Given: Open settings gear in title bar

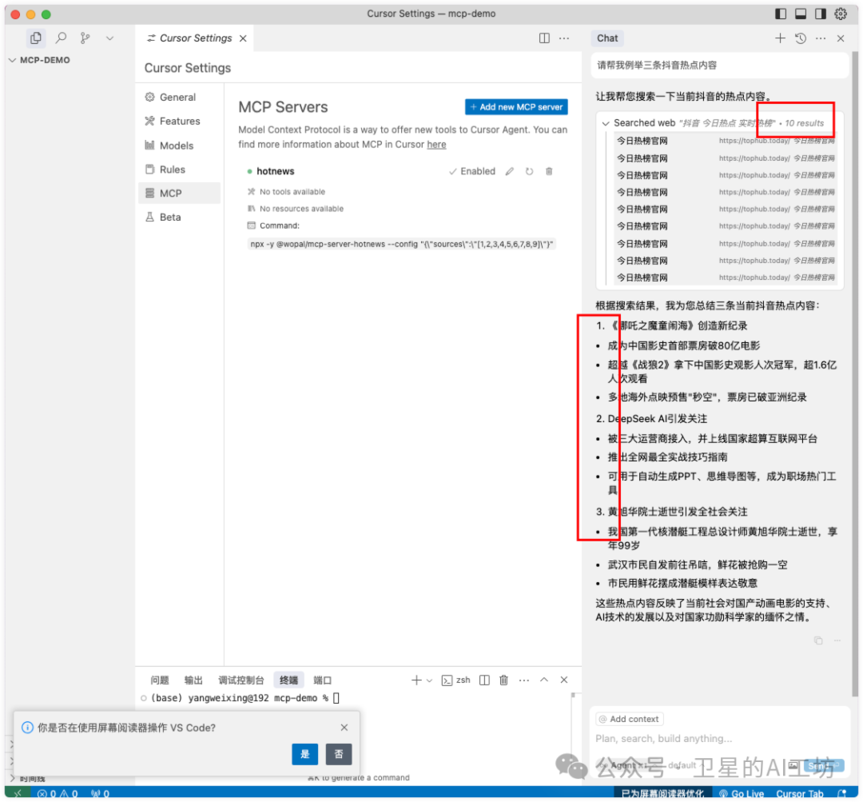Looking at the screenshot, I should coord(841,14).
